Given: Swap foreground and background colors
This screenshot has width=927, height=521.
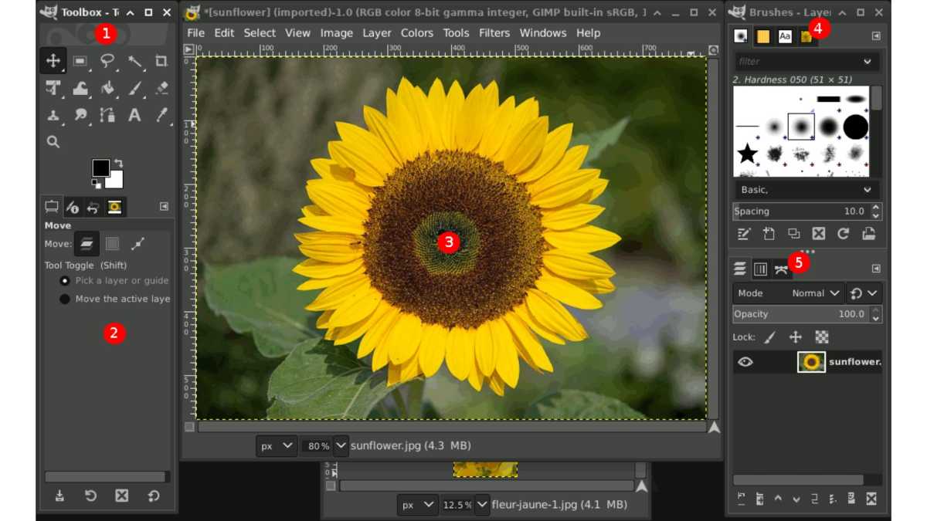Looking at the screenshot, I should click(x=118, y=163).
